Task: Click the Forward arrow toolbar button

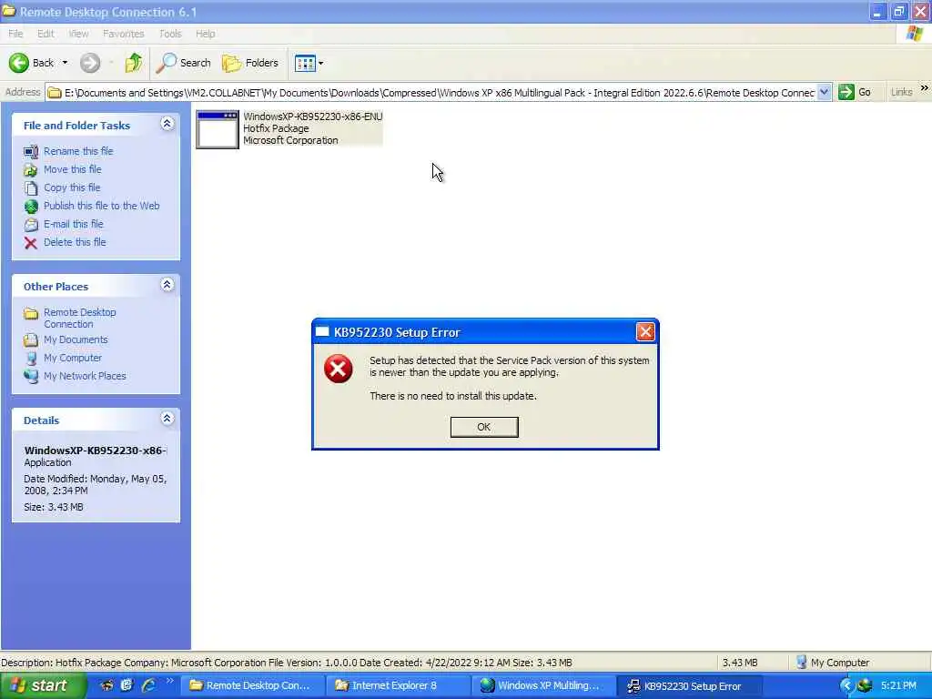Action: point(90,63)
